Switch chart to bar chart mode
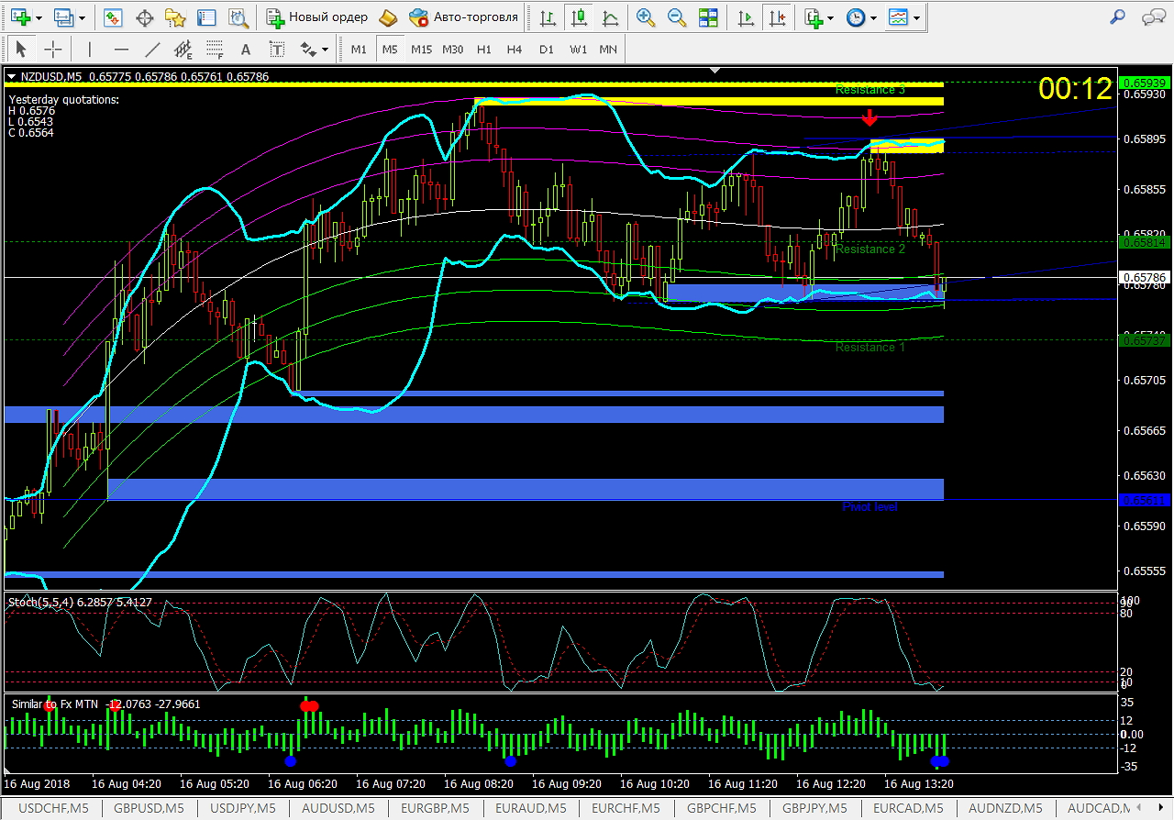The height and width of the screenshot is (820, 1174). [x=548, y=17]
